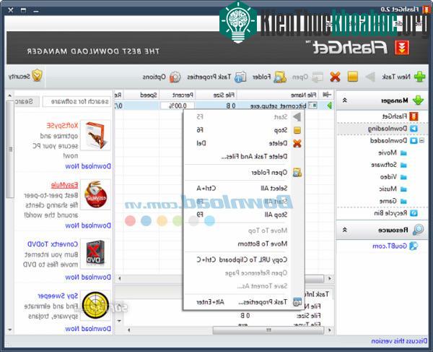433x352 pixels.
Task: Click the green status arrow of bitcomet_setup.exe
Action: 330,106
